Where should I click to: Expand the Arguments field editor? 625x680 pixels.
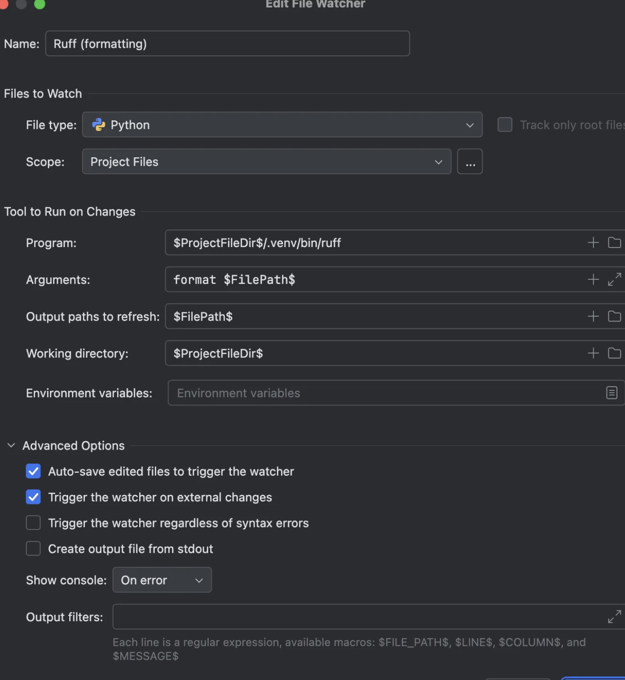point(614,279)
